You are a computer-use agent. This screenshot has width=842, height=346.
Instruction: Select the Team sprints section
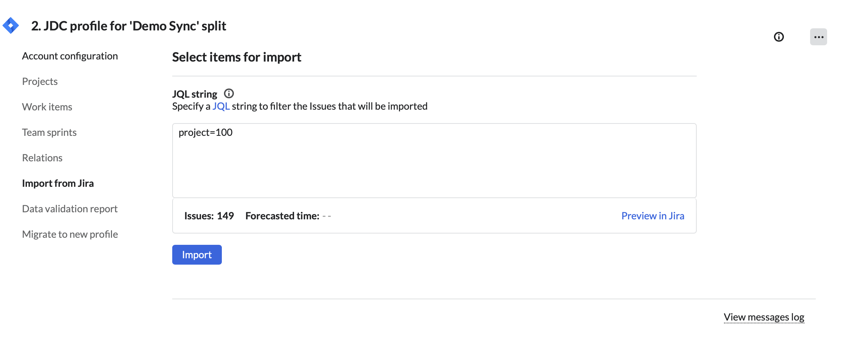click(49, 132)
